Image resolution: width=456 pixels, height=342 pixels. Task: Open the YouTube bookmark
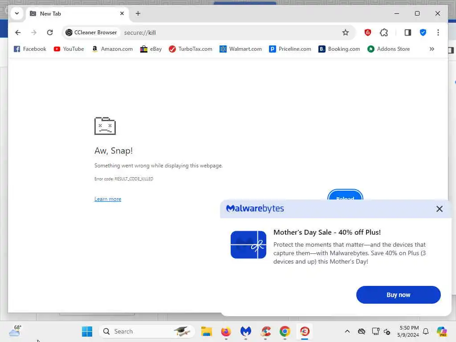click(69, 49)
